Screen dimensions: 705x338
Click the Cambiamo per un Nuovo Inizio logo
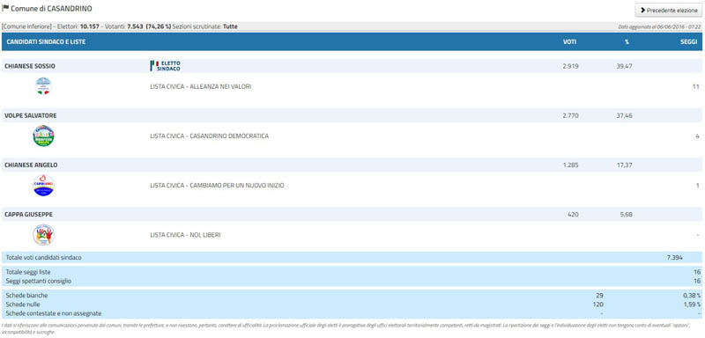point(43,186)
